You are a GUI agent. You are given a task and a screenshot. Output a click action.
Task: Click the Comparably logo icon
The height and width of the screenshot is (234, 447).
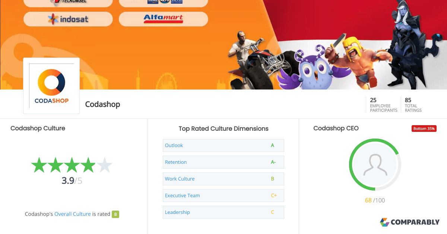click(384, 222)
